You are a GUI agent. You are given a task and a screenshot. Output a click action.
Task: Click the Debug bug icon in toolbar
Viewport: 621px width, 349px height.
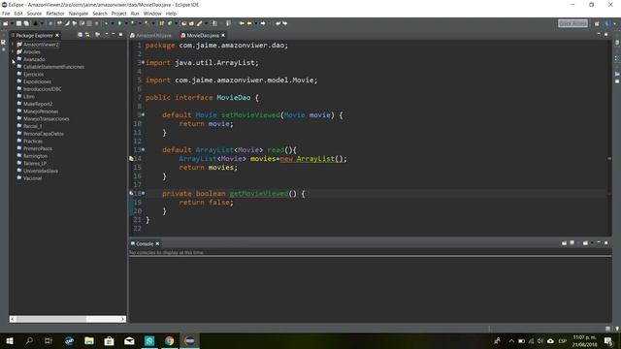pos(106,23)
